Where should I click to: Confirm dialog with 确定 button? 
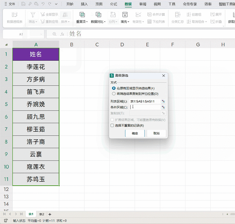pyautogui.click(x=135, y=133)
